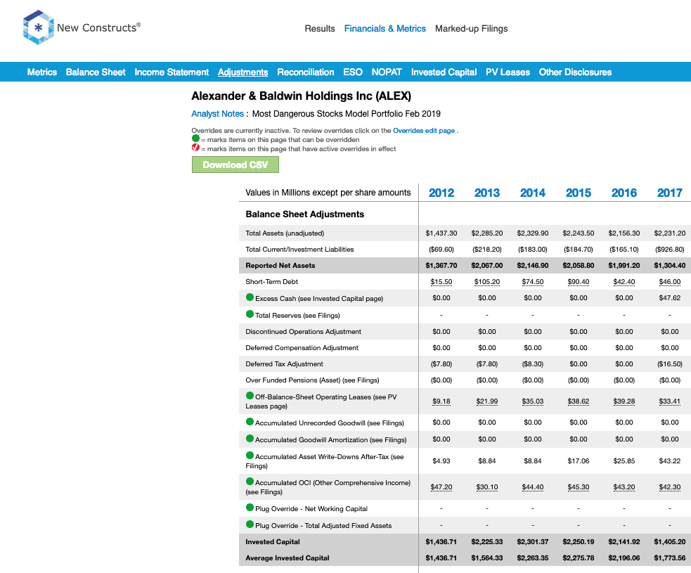
Task: Click the New Constructs logo
Action: click(x=82, y=27)
